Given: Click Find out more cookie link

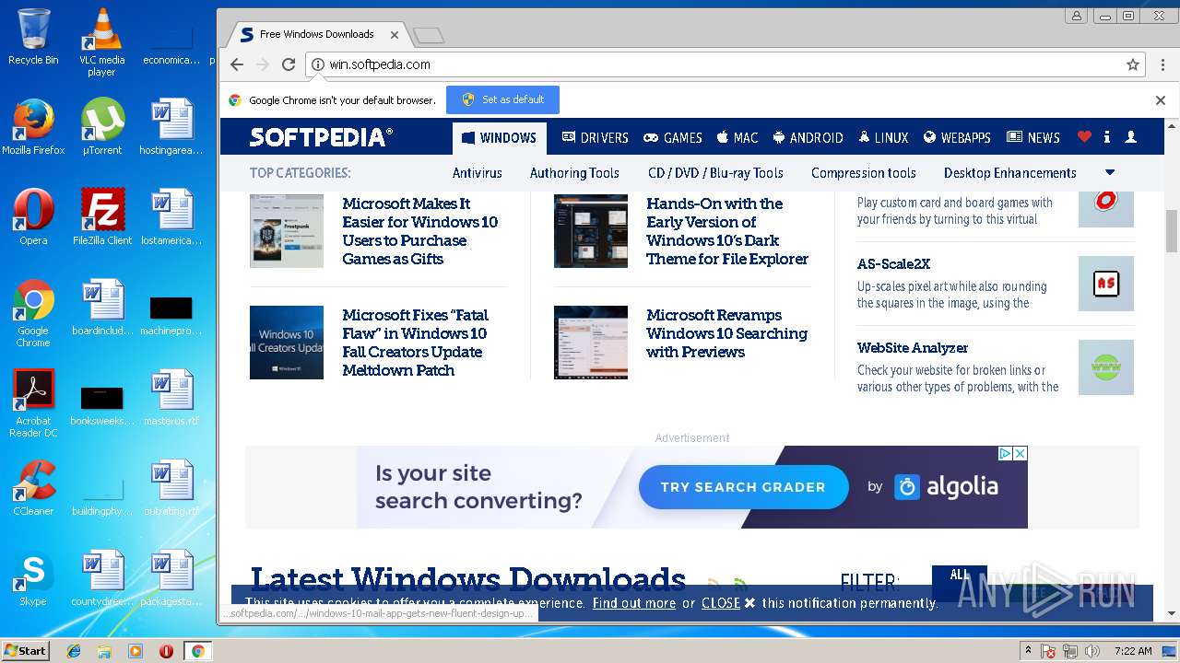Looking at the screenshot, I should point(634,603).
